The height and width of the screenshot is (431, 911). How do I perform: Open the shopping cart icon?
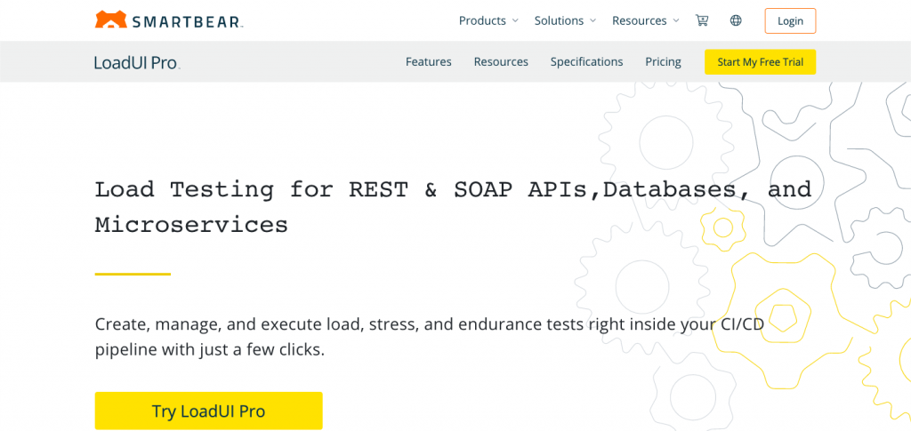pos(702,20)
